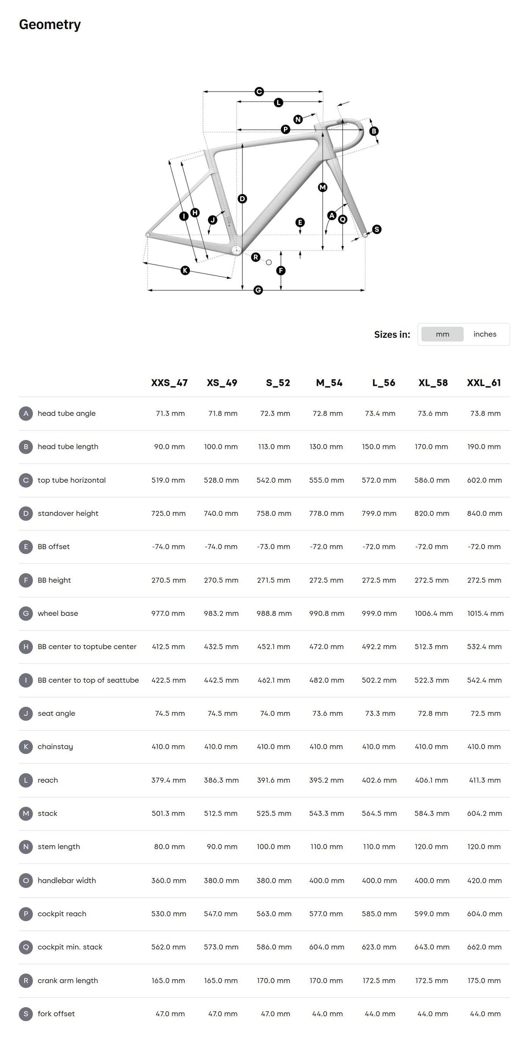Select the D standover marker on diagram

pos(242,199)
